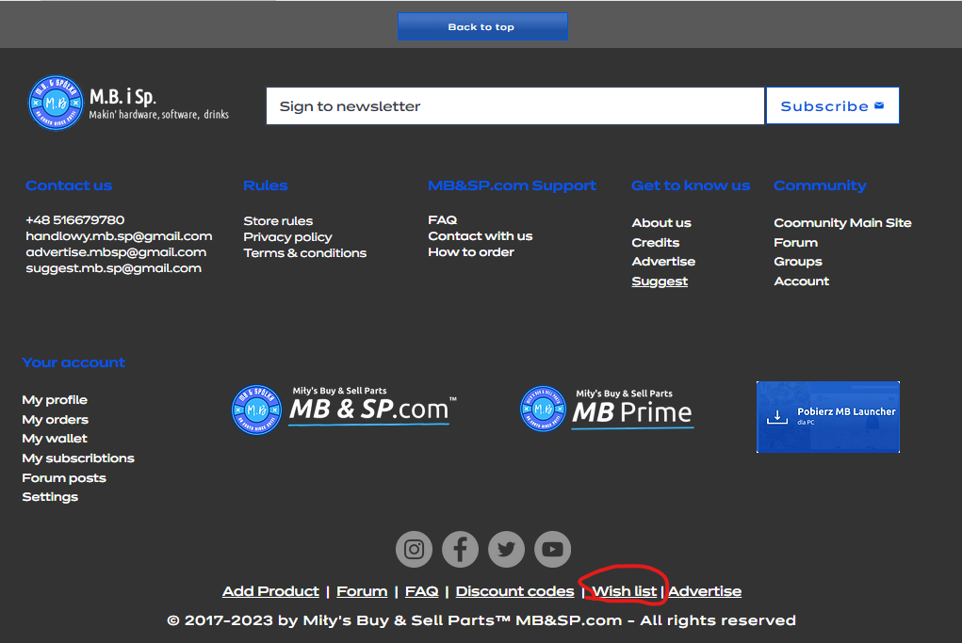Click the Subscribe newsletter button
The height and width of the screenshot is (643, 962).
pyautogui.click(x=833, y=106)
